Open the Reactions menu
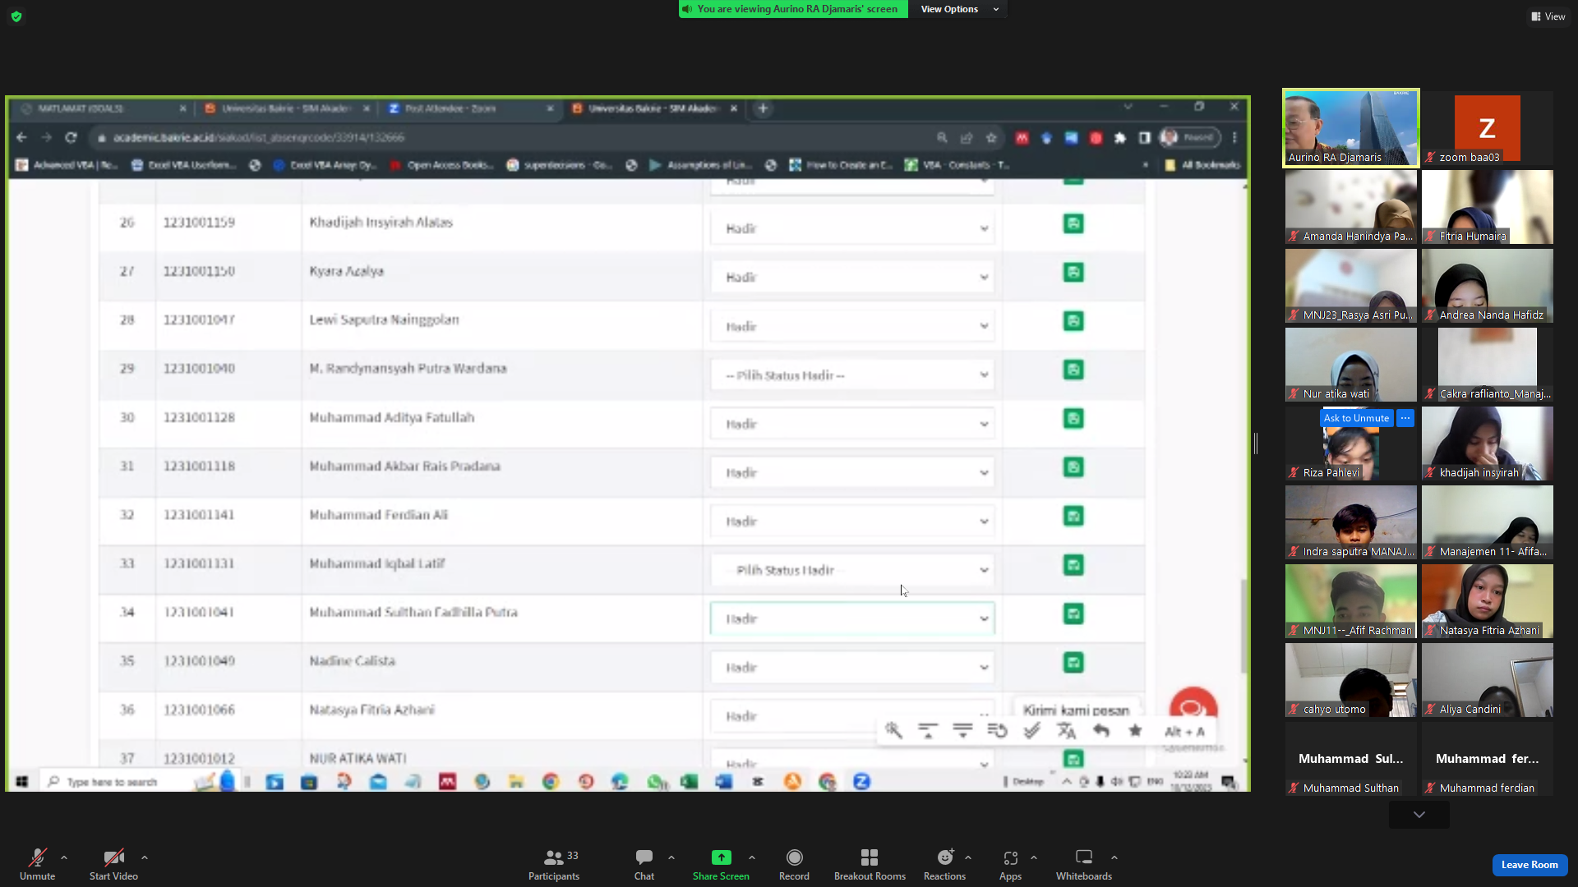Image resolution: width=1578 pixels, height=887 pixels. (945, 864)
